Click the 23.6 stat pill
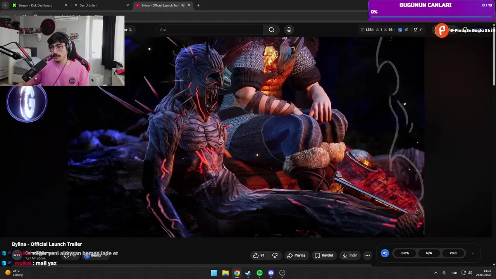 [x=453, y=253]
